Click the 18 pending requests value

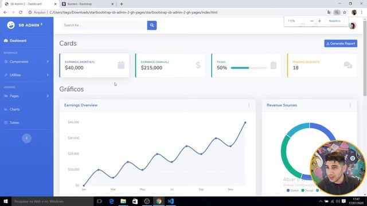(x=296, y=68)
